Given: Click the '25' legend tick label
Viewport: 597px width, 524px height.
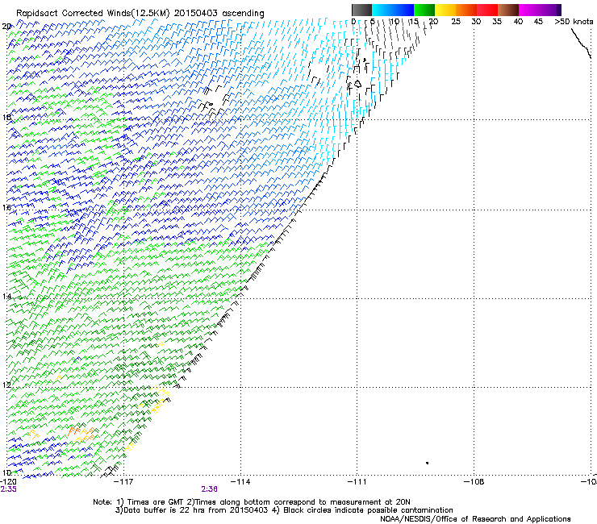Looking at the screenshot, I should point(456,22).
